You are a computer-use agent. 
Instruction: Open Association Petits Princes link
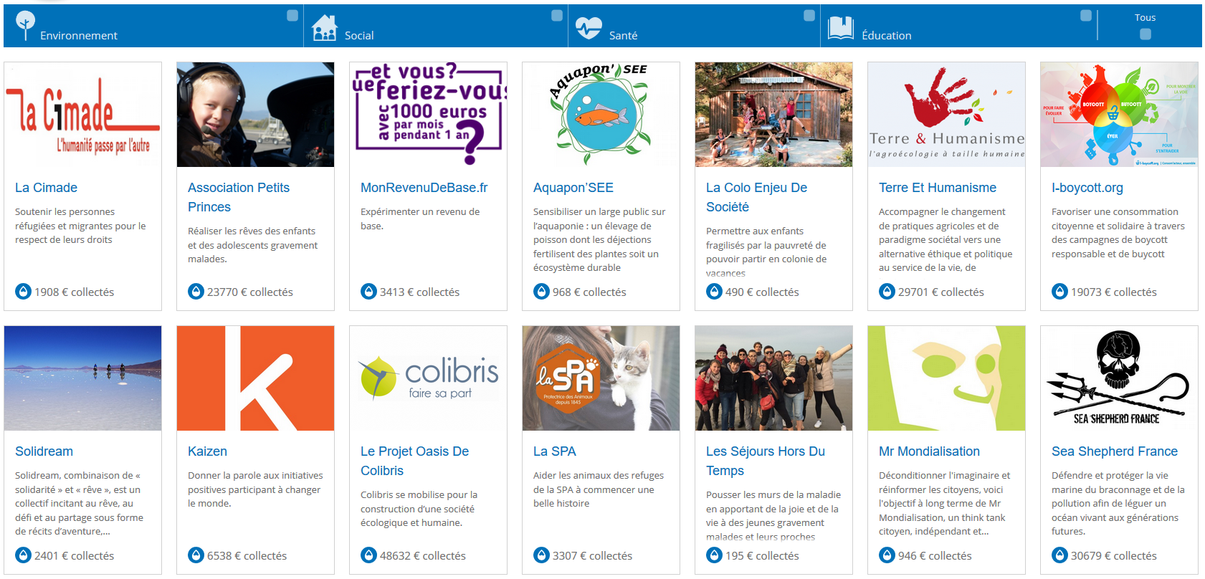click(x=239, y=197)
